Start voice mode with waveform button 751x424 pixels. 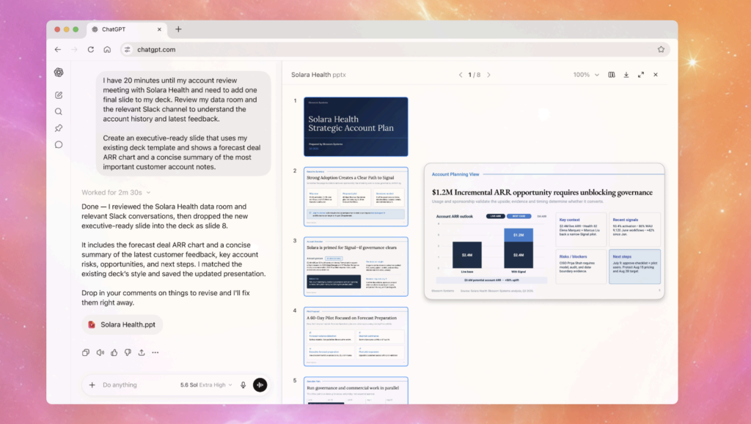point(260,384)
